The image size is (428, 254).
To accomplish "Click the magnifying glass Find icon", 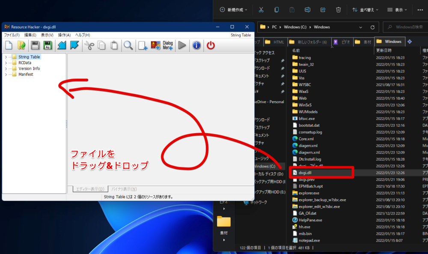I will pos(128,45).
